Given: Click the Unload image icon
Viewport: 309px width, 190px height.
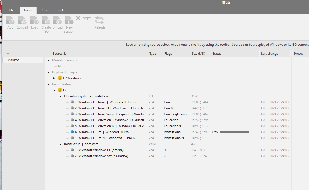Looking at the screenshot, I should [58, 20].
